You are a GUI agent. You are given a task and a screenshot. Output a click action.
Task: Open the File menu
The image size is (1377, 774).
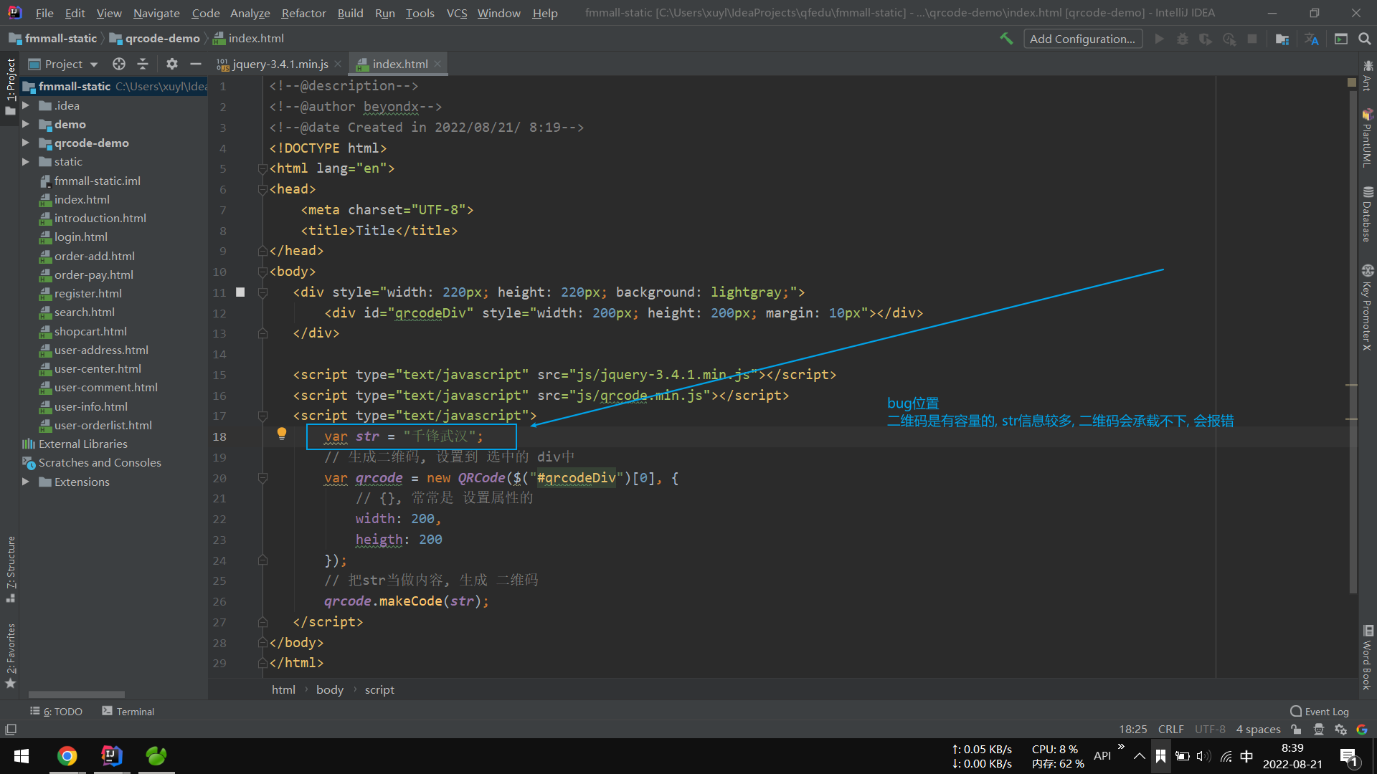(44, 13)
